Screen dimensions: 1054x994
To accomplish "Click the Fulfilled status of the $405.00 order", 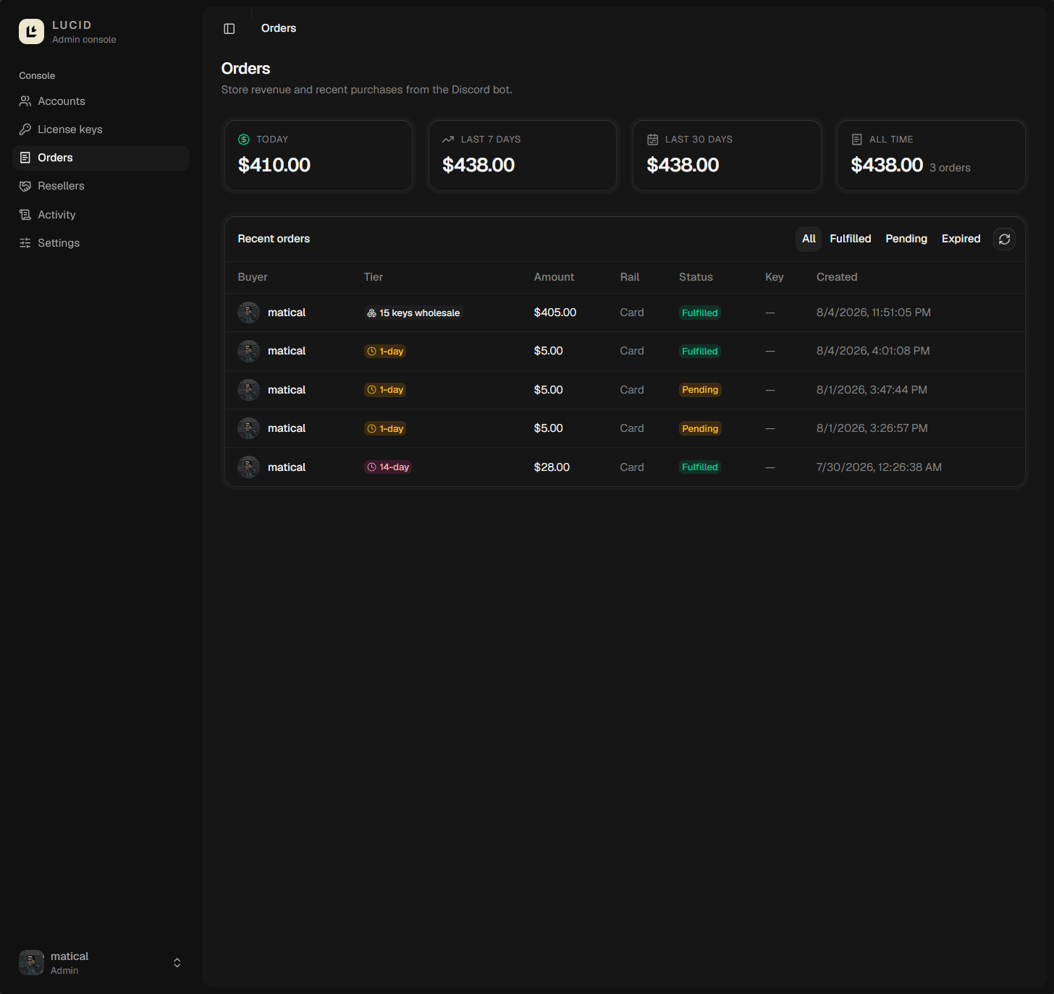I will (x=700, y=313).
